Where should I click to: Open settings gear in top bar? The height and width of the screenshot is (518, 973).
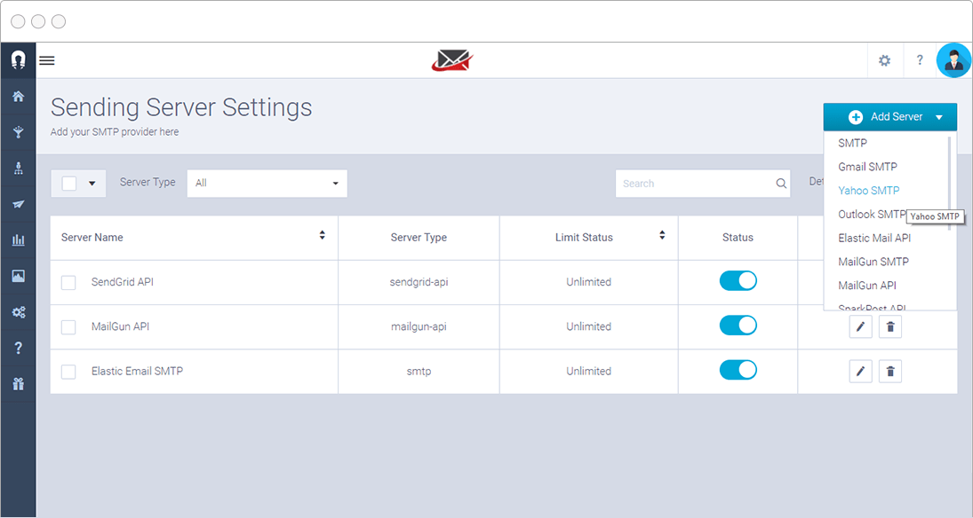tap(884, 60)
